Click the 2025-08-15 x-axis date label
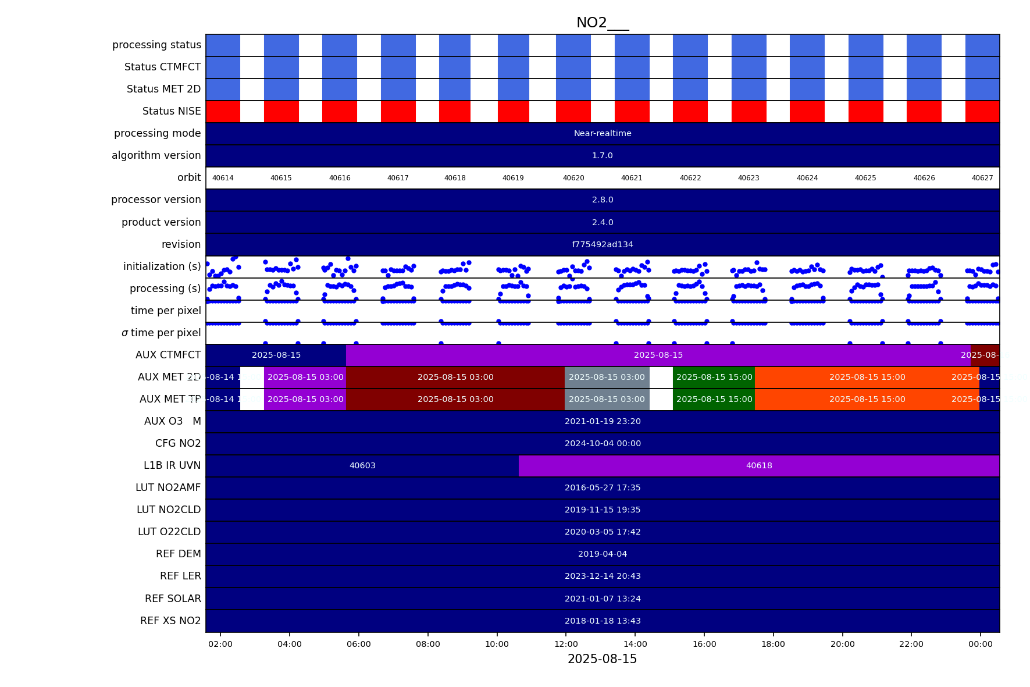 tap(602, 659)
